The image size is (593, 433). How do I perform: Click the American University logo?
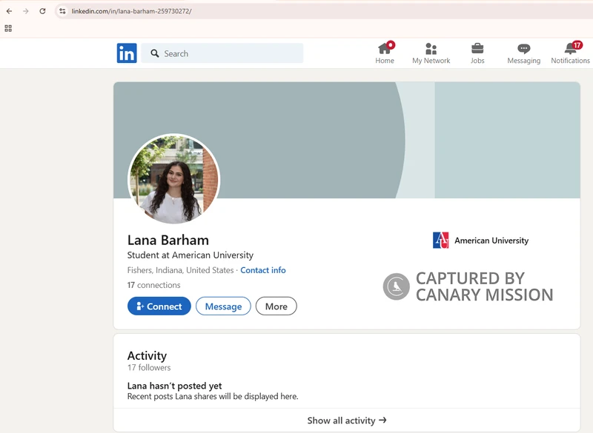tap(440, 240)
